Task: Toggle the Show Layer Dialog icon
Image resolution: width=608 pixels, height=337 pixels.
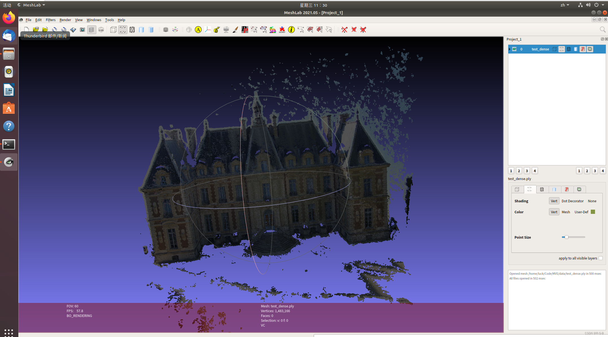Action: point(91,30)
